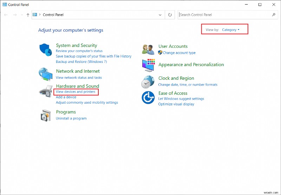The image size is (281, 195).
Task: Open System and Security category
Action: (x=77, y=45)
